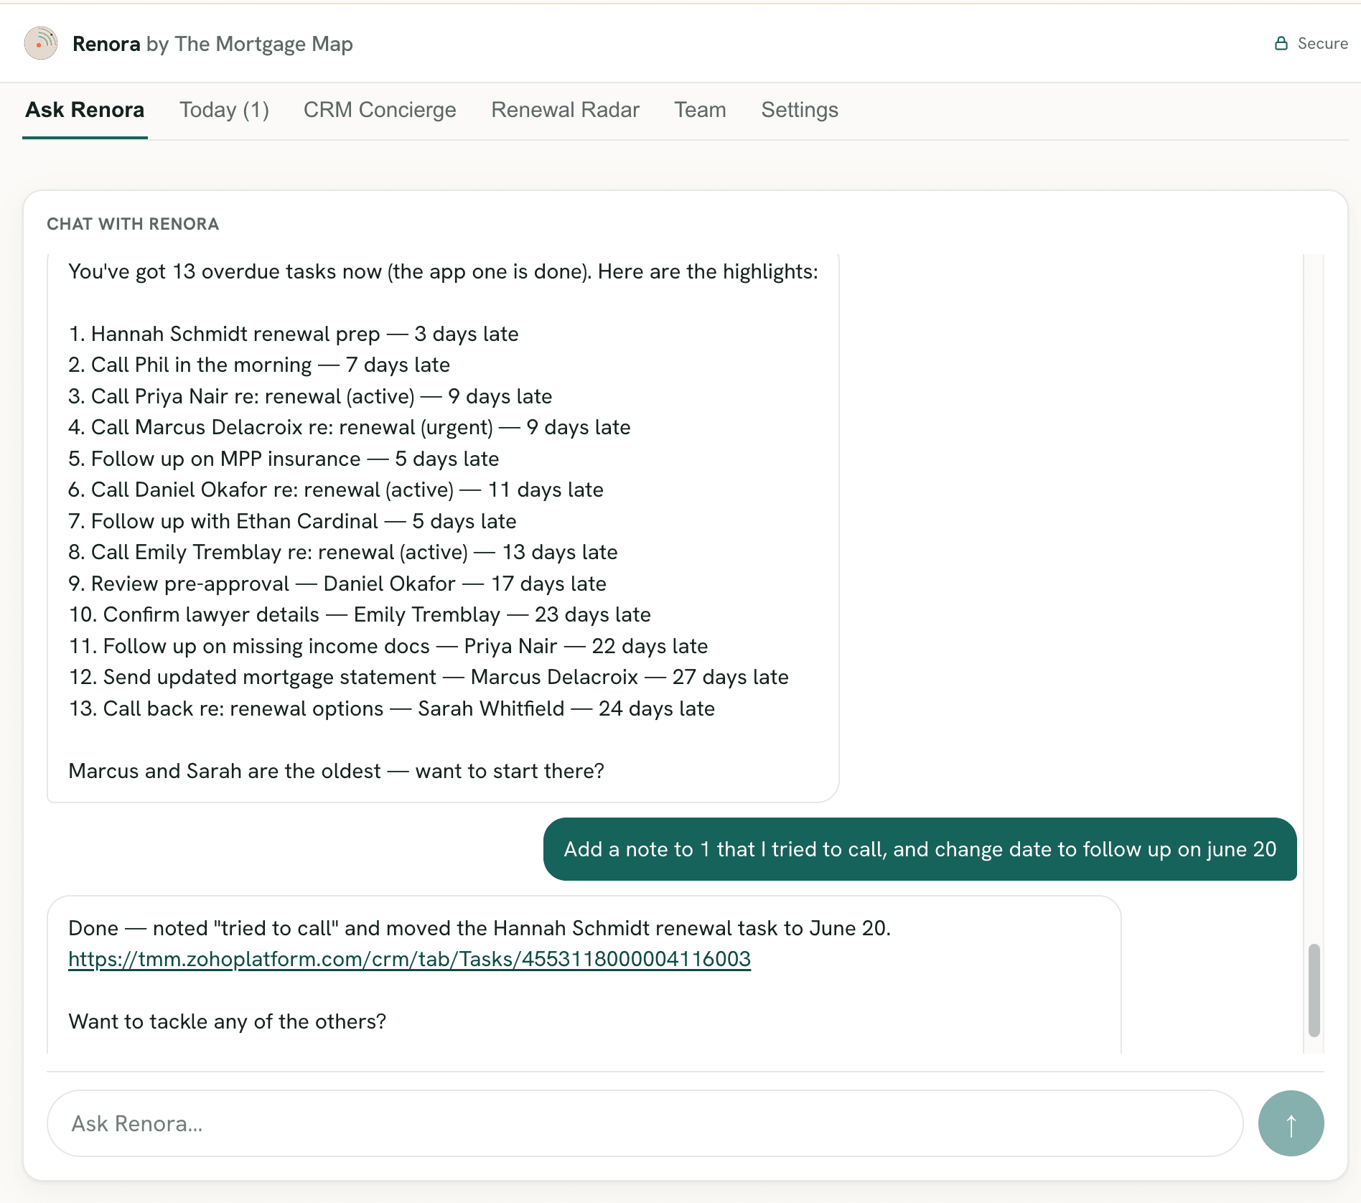Open the Settings tab
1361x1203 pixels.
(800, 110)
